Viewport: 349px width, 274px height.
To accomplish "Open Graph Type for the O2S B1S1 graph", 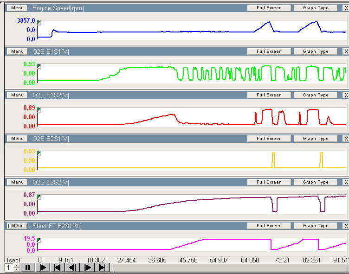I will 316,51.
